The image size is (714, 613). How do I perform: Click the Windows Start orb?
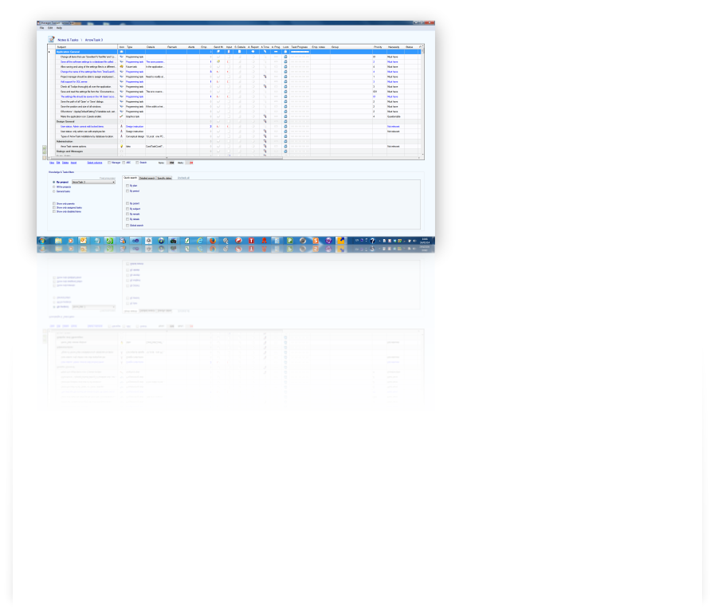pyautogui.click(x=42, y=240)
